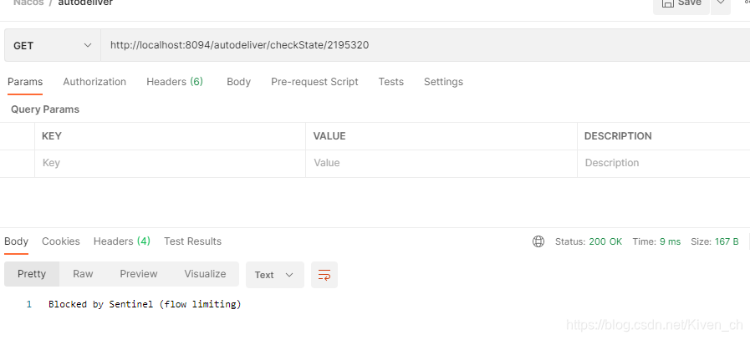This screenshot has height=340, width=750.
Task: Switch to Raw response view
Action: (x=83, y=274)
